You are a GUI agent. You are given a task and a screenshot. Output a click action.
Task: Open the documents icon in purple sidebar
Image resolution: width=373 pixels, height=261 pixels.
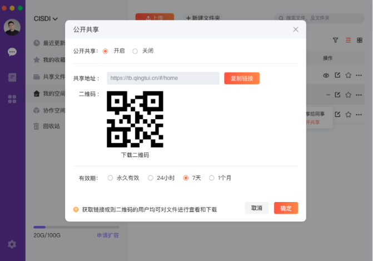coord(12,77)
